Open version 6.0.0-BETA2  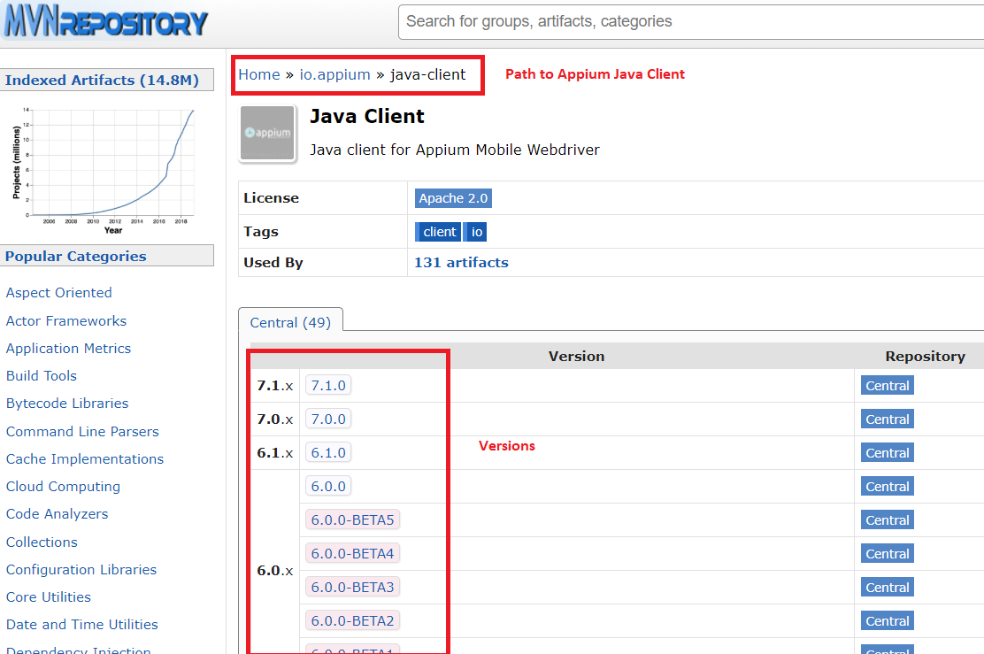pos(353,620)
